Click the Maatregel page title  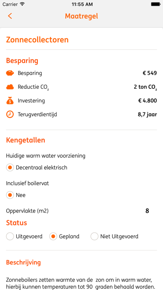pos(81,16)
